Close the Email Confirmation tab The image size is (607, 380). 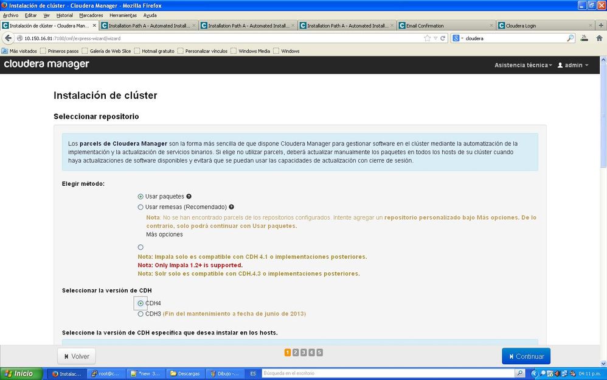491,26
